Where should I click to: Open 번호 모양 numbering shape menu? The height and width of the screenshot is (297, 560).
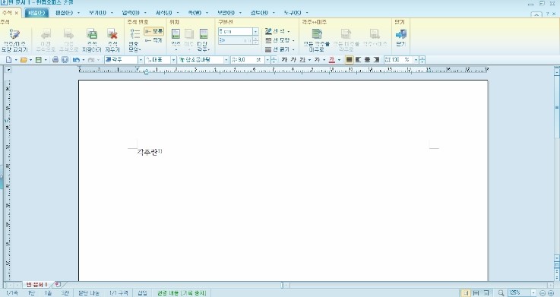click(x=134, y=40)
